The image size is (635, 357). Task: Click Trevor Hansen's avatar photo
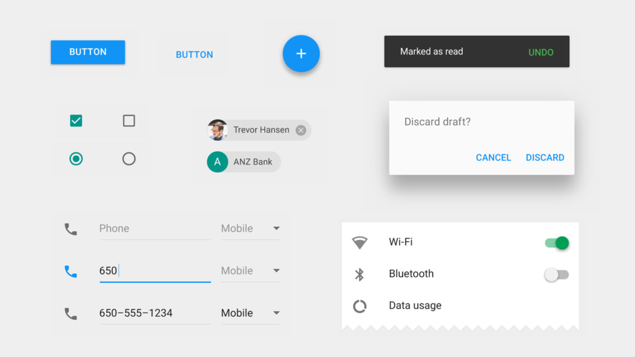[x=218, y=130]
